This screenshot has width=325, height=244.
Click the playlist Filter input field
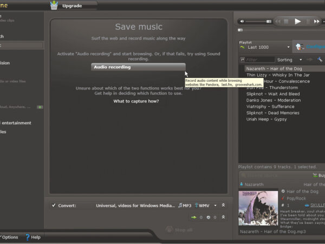coord(259,60)
